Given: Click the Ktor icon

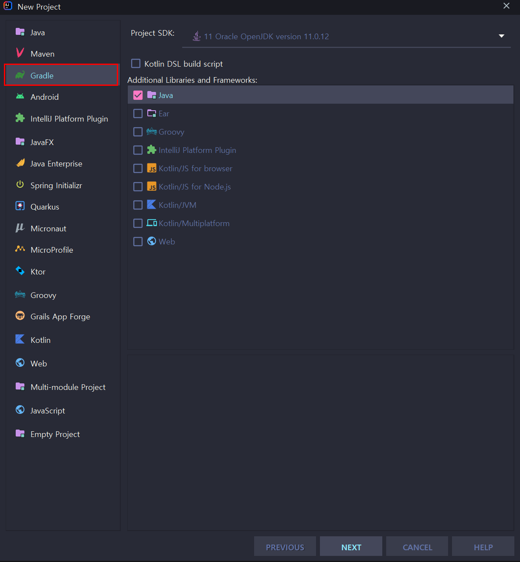Looking at the screenshot, I should coord(20,271).
